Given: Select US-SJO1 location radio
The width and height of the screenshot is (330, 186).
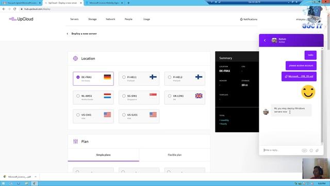Looking at the screenshot, I should [124, 115].
